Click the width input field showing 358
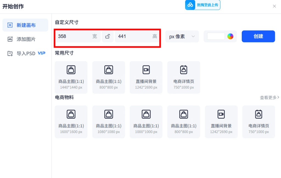The height and width of the screenshot is (178, 281). click(x=74, y=36)
